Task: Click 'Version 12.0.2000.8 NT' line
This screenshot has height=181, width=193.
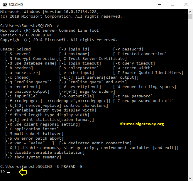Action: [26, 35]
